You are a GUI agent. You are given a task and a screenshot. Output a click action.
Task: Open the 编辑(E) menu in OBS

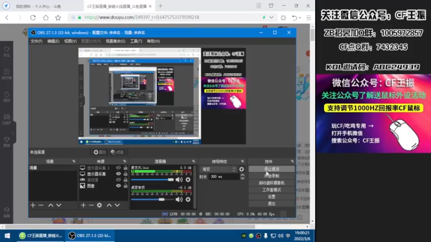53,41
